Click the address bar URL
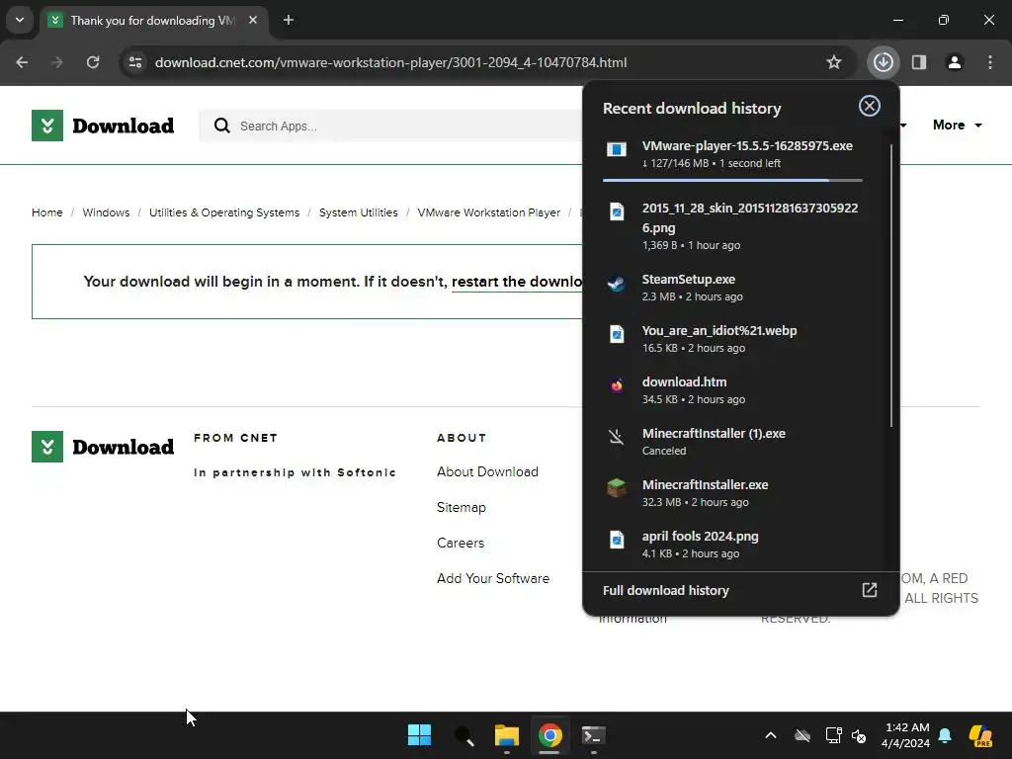Image resolution: width=1012 pixels, height=759 pixels. coord(391,62)
